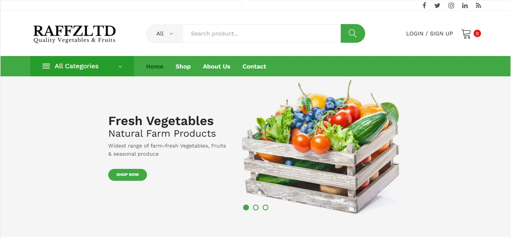Click the green search magnifier button

click(353, 33)
